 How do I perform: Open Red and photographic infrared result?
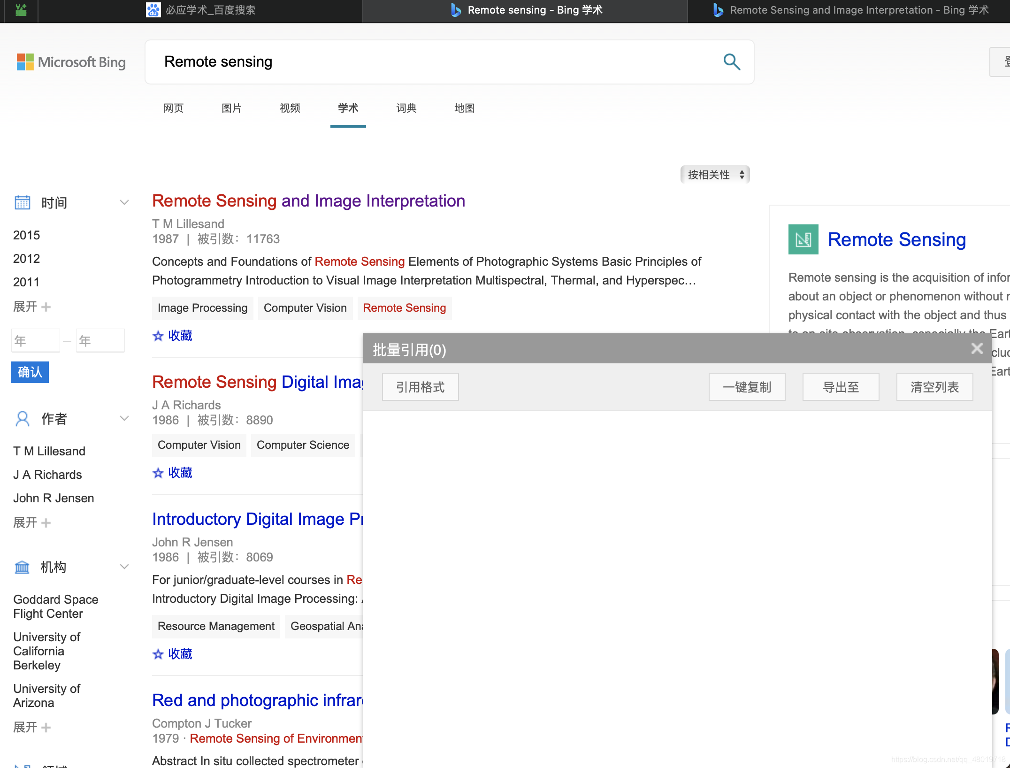[x=258, y=700]
